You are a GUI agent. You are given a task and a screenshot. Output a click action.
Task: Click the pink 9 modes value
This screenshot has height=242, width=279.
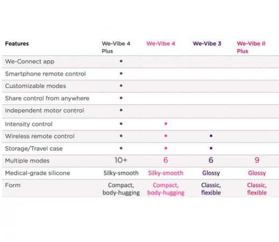(x=257, y=160)
